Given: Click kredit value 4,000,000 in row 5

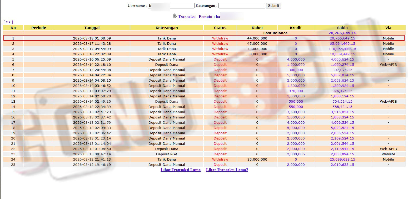Looking at the screenshot, I should point(296,59).
